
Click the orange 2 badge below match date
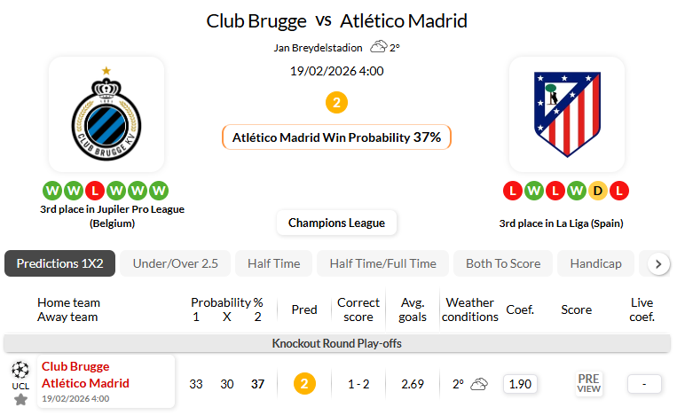point(336,103)
